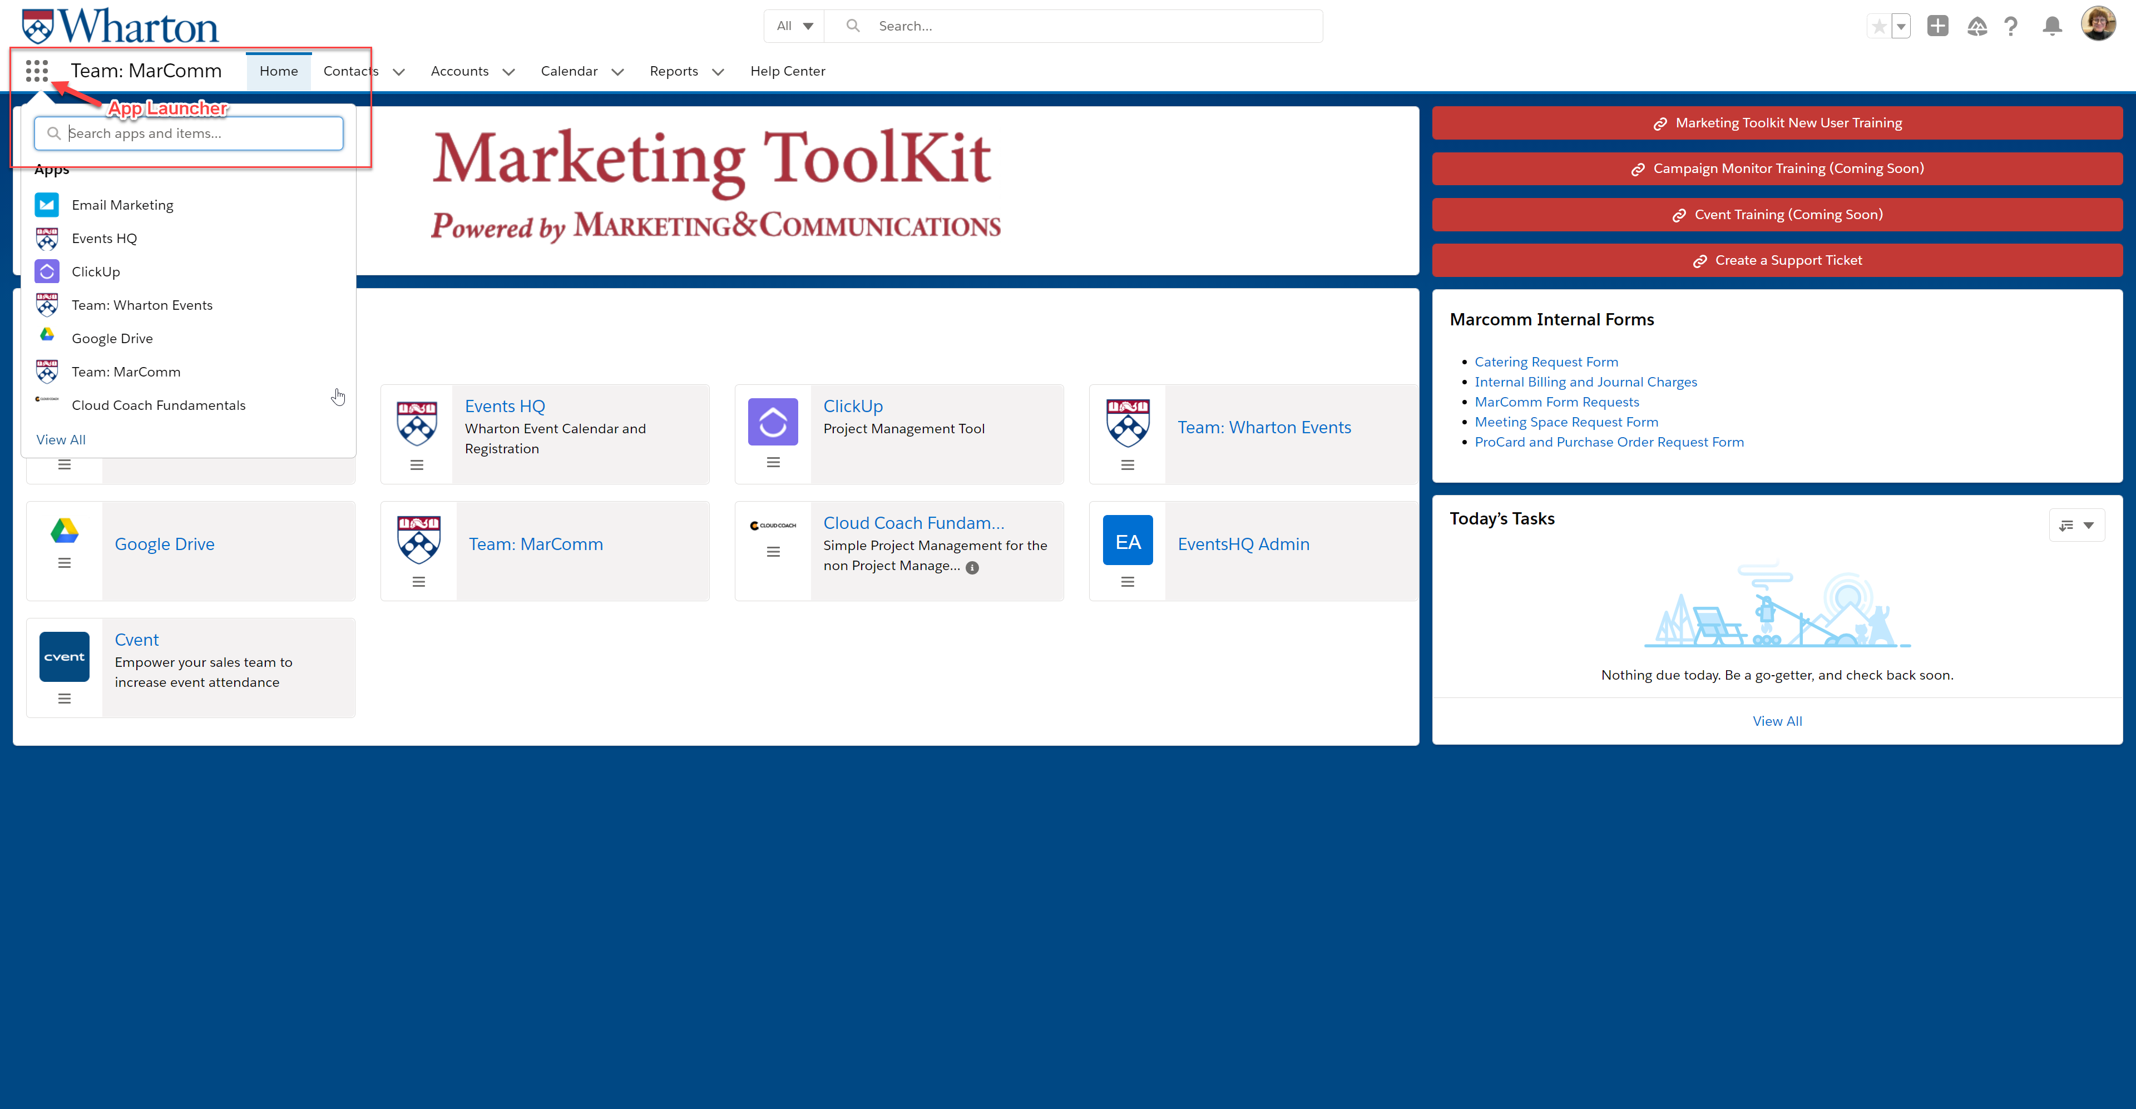Click Marketing Toolkit New User Training button
The height and width of the screenshot is (1109, 2136).
pyautogui.click(x=1777, y=123)
